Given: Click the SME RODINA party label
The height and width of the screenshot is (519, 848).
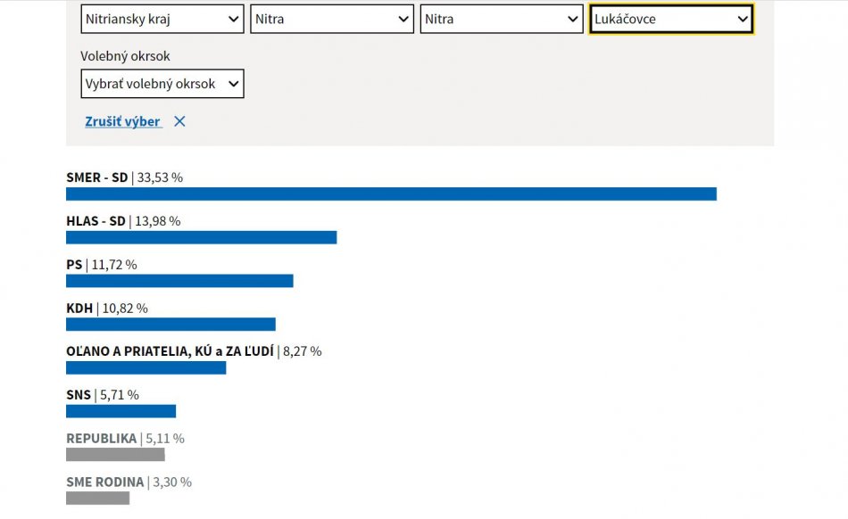Looking at the screenshot, I should click(x=104, y=482).
